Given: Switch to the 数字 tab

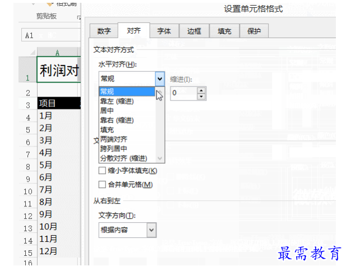Looking at the screenshot, I should [x=104, y=31].
